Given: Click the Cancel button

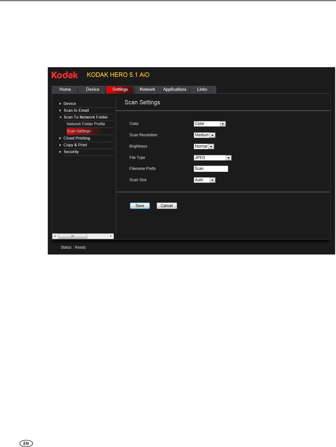Looking at the screenshot, I should coord(167,206).
